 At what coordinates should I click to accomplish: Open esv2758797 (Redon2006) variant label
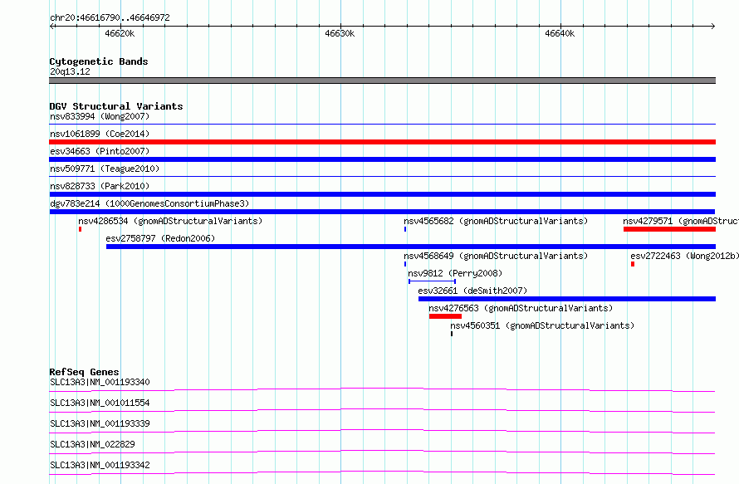click(160, 238)
